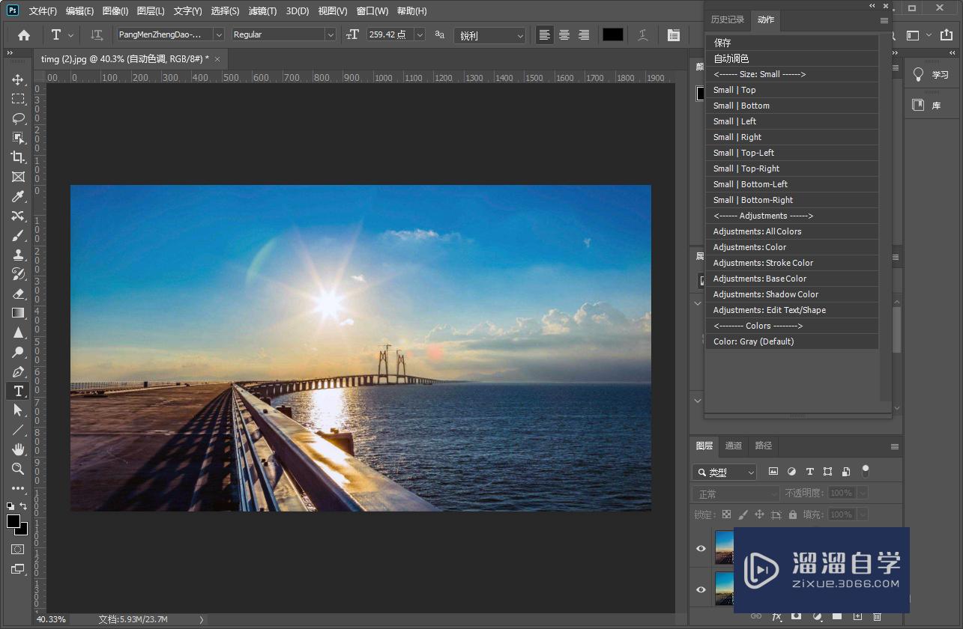963x629 pixels.
Task: Select the Move tool
Action: [18, 79]
